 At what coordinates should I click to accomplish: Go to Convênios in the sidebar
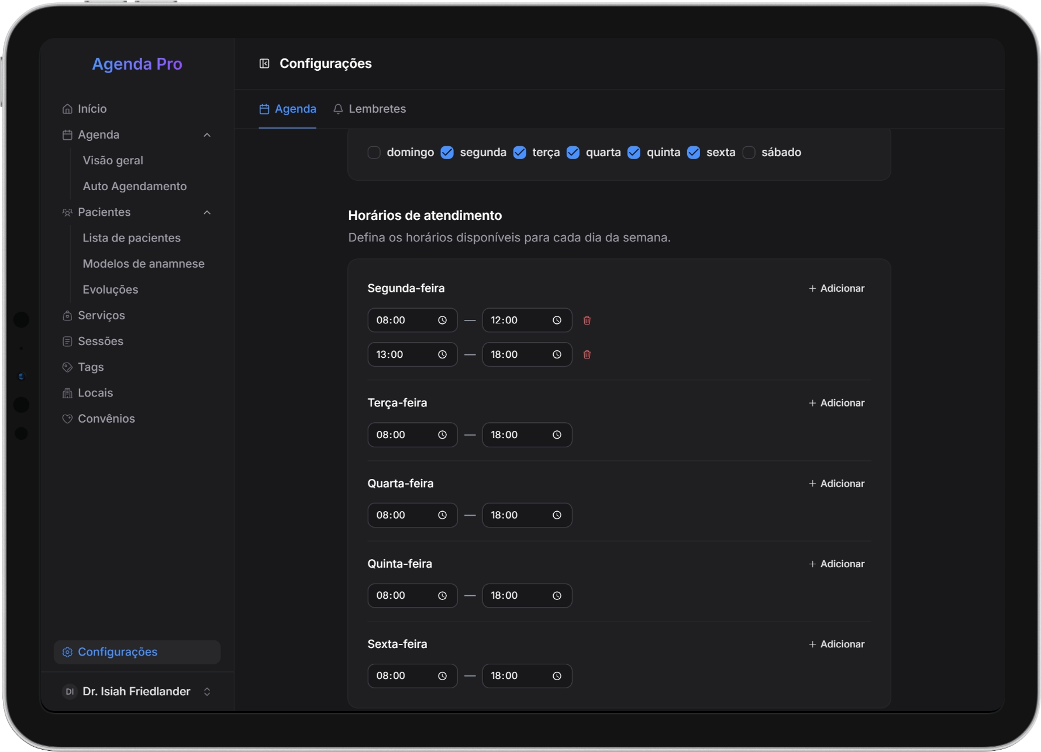[x=106, y=419]
